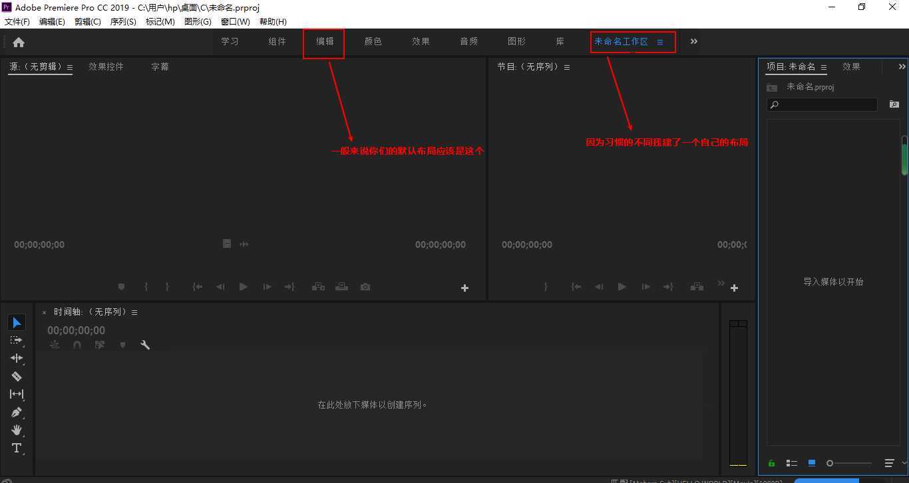Click Drag Audio Only icon in Source monitor
This screenshot has width=909, height=483.
[244, 244]
